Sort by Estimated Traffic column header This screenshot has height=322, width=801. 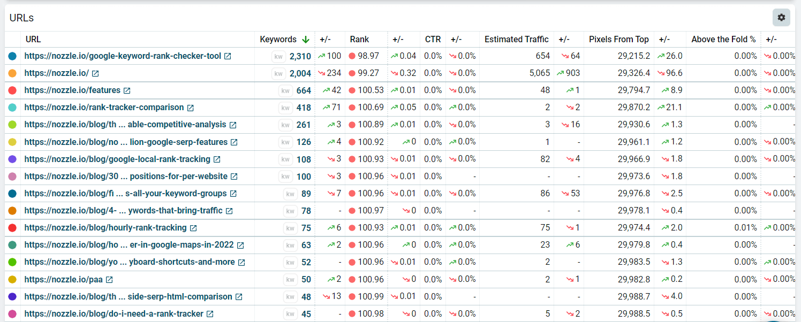click(516, 39)
